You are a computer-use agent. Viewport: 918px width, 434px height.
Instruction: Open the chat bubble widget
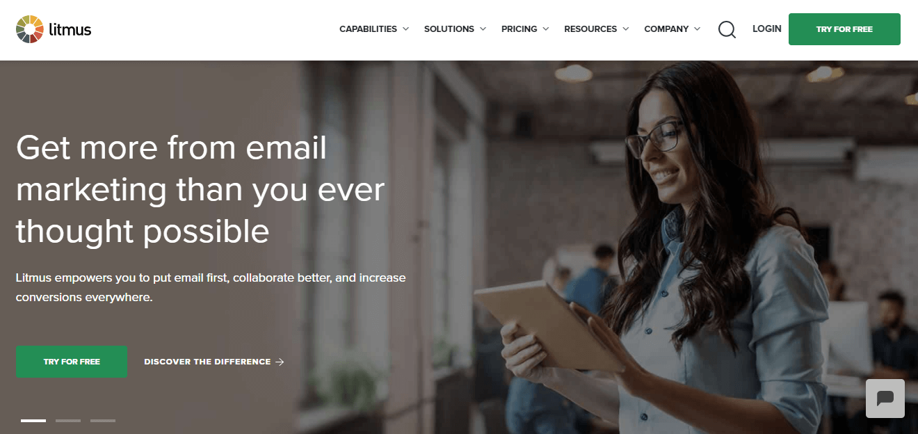click(x=885, y=399)
